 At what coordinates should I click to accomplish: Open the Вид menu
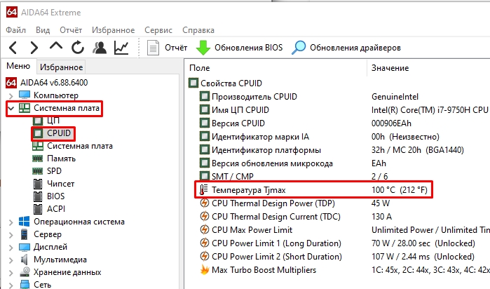point(43,30)
